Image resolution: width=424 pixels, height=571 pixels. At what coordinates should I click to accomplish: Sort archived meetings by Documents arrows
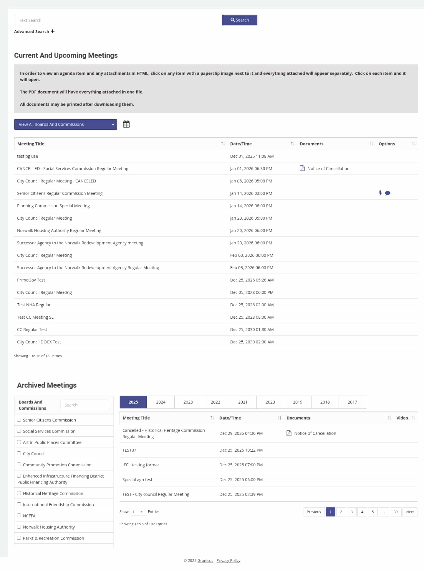(x=389, y=418)
